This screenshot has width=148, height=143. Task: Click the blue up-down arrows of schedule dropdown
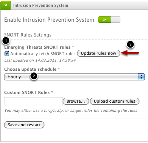point(142,77)
